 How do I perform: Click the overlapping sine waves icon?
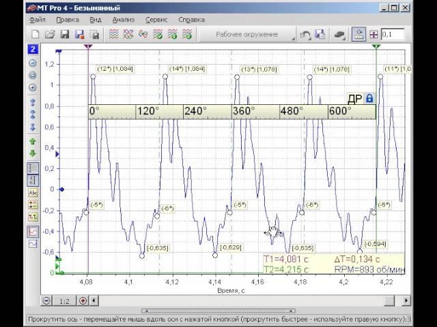[x=143, y=35]
